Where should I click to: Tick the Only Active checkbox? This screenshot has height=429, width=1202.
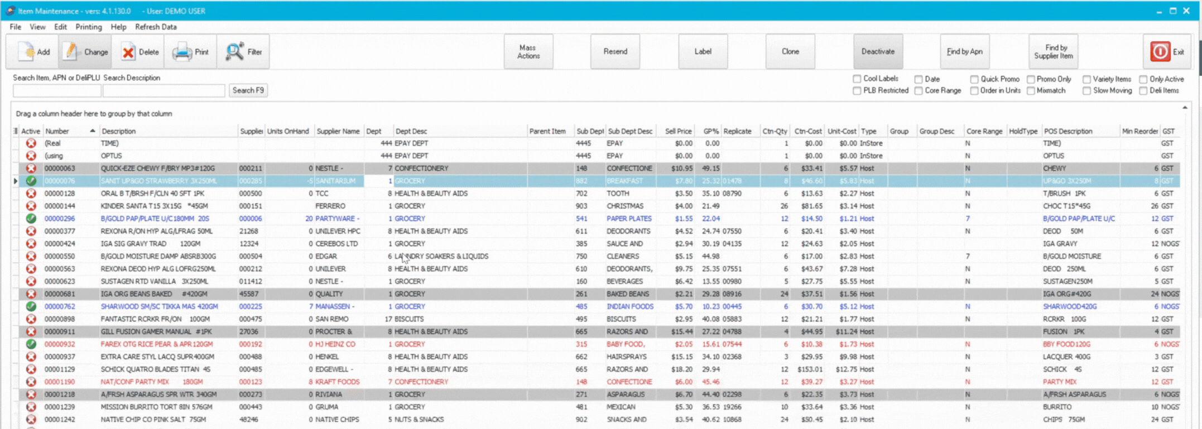1143,79
